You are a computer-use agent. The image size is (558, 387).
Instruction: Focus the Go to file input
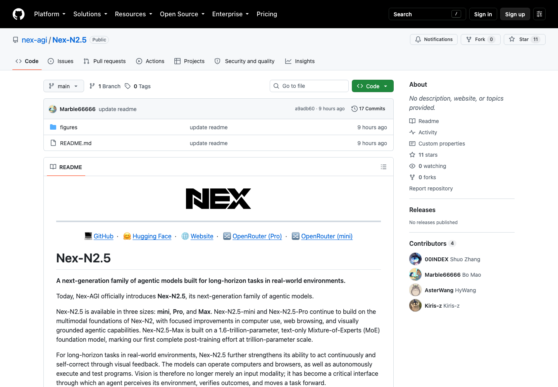(x=309, y=86)
